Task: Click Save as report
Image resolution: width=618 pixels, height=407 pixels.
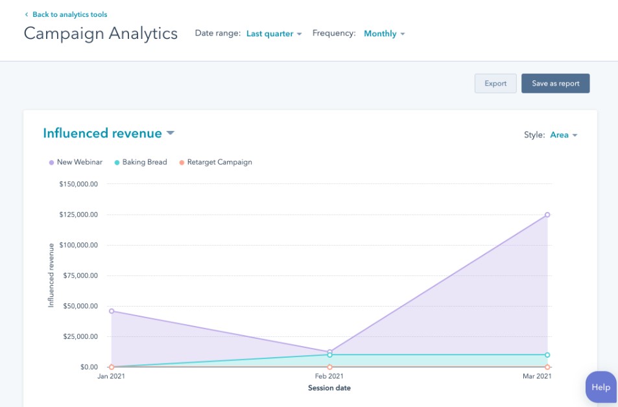Action: [555, 83]
